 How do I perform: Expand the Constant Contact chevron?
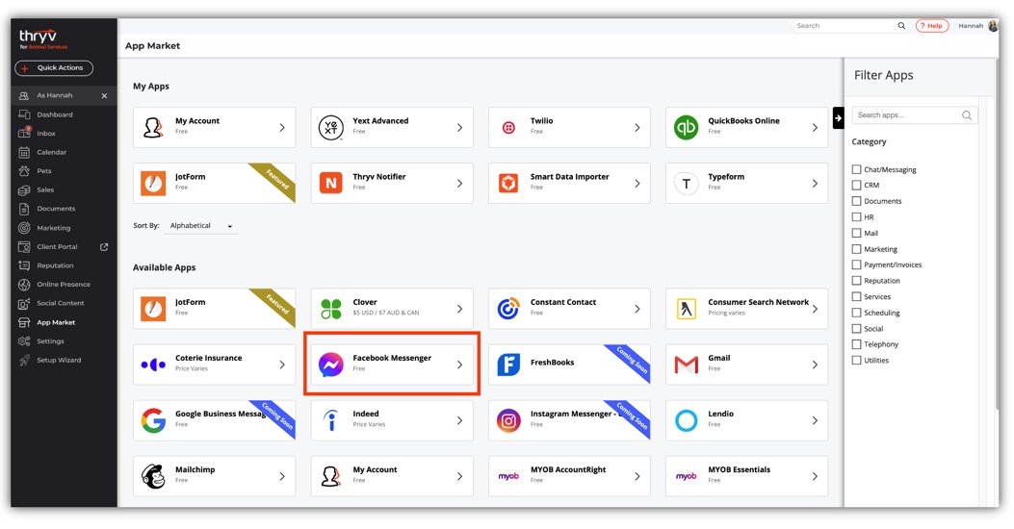tap(637, 309)
